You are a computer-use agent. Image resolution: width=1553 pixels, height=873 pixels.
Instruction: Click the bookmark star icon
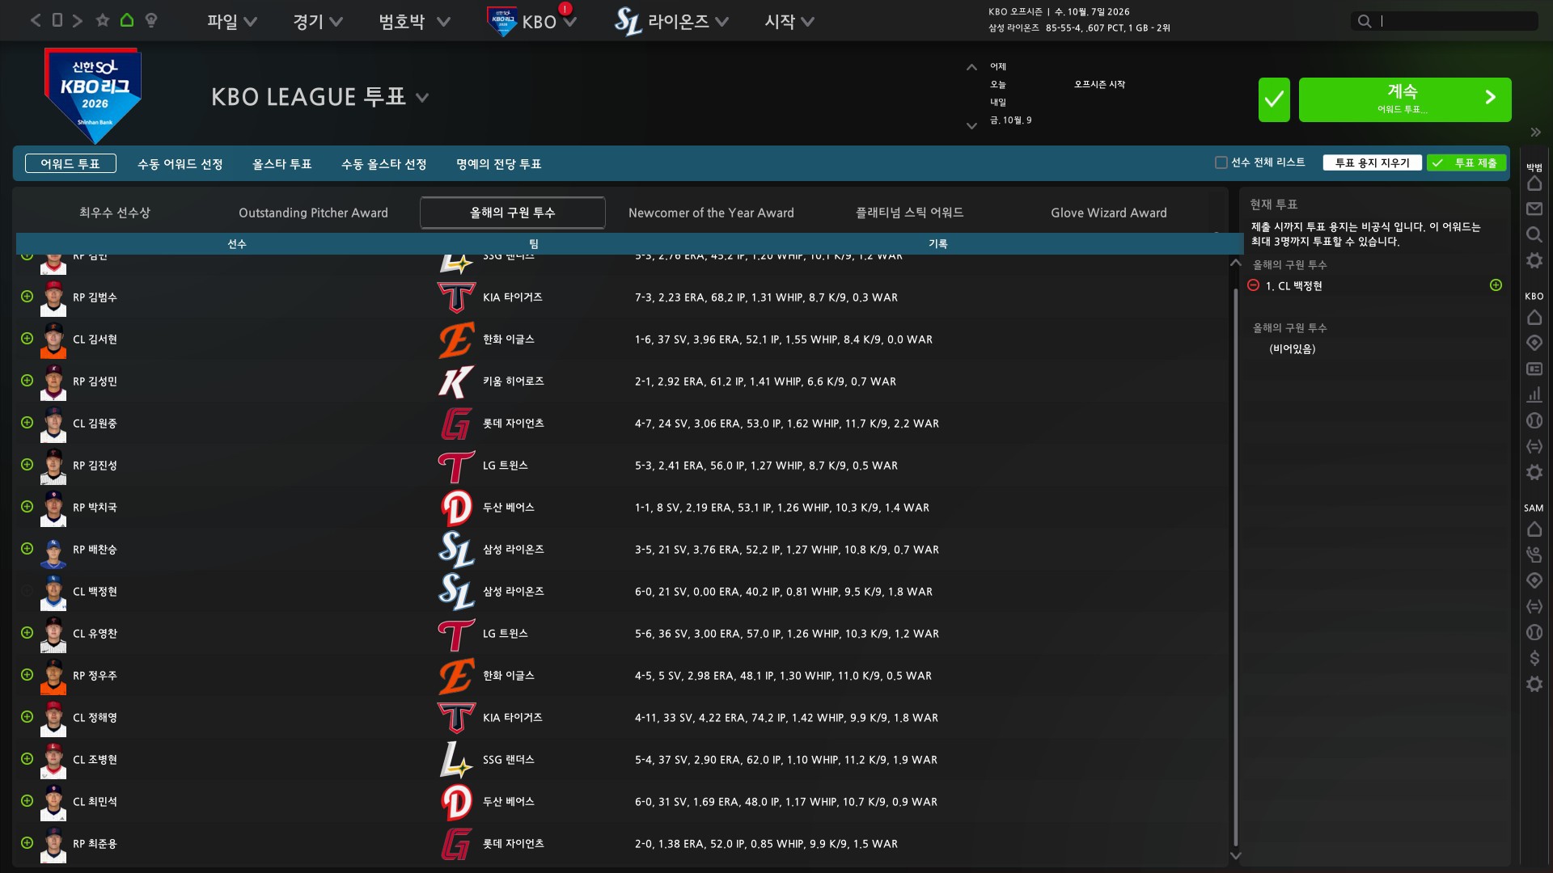(103, 20)
